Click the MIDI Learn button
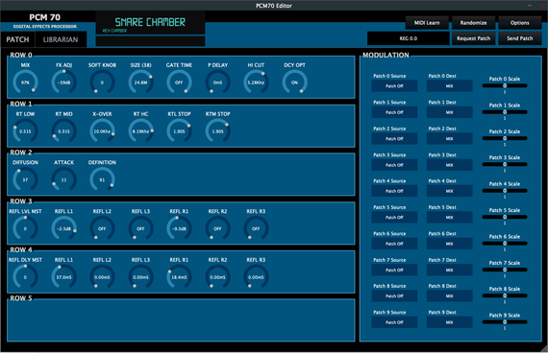This screenshot has height=353, width=548. click(x=427, y=23)
